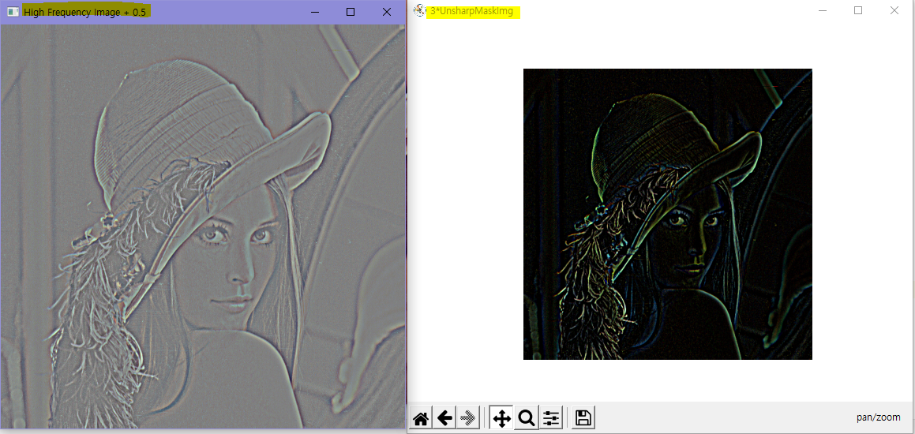
Task: Maximize the 3*UnsharpMaskImg window
Action: click(x=858, y=10)
